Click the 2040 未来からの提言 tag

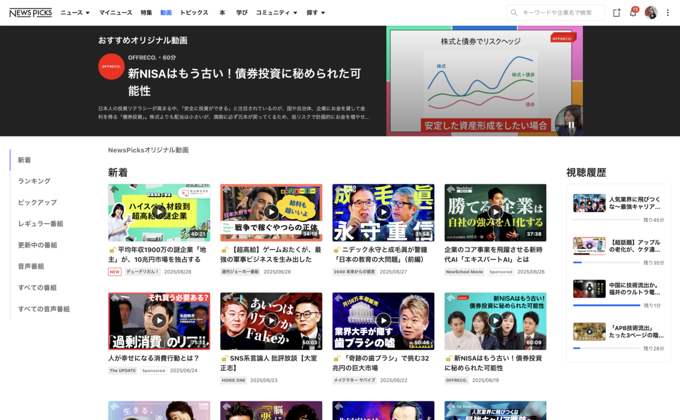point(354,272)
